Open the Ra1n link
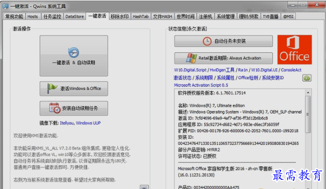326x189 pixels. point(243,70)
